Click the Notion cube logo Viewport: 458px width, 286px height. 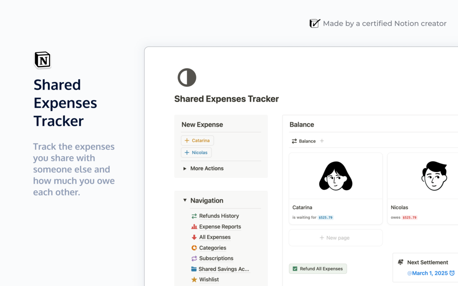point(43,60)
